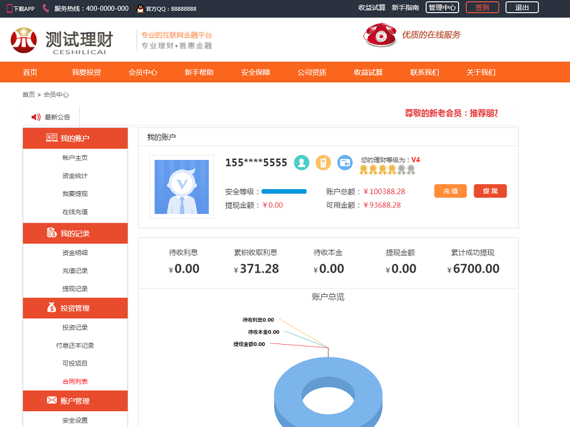Go to 安全保障 in navigation bar

coord(255,72)
